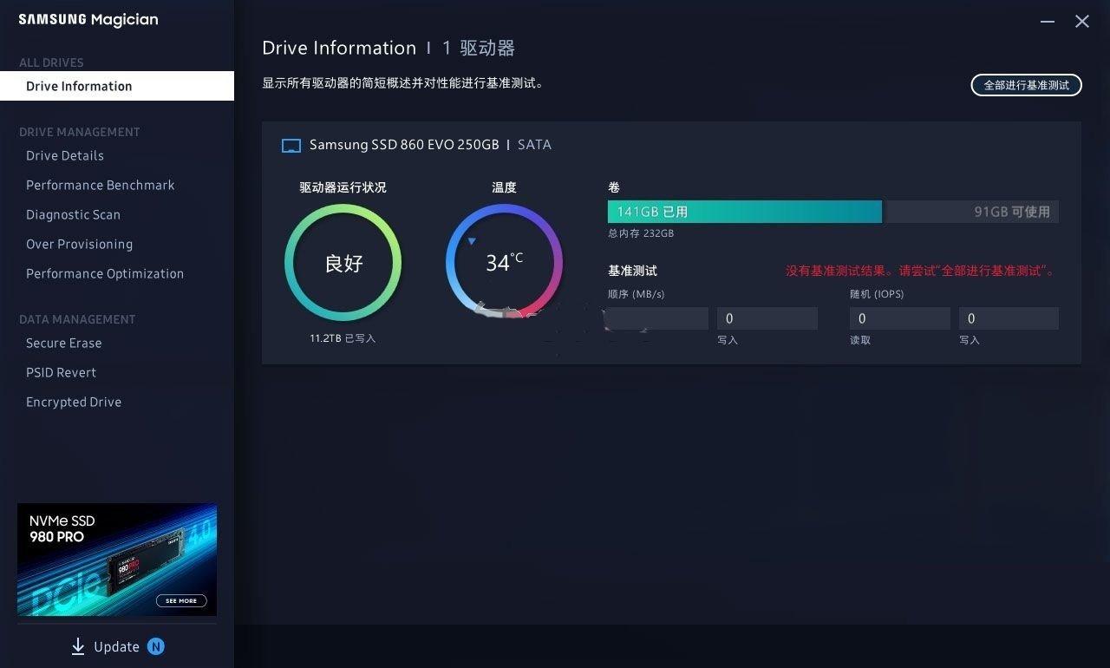The height and width of the screenshot is (668, 1110).
Task: Select Diagnostic Scan from the sidebar
Action: tap(73, 215)
